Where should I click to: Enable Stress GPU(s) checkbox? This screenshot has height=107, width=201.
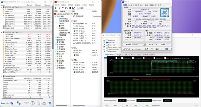coord(107,51)
